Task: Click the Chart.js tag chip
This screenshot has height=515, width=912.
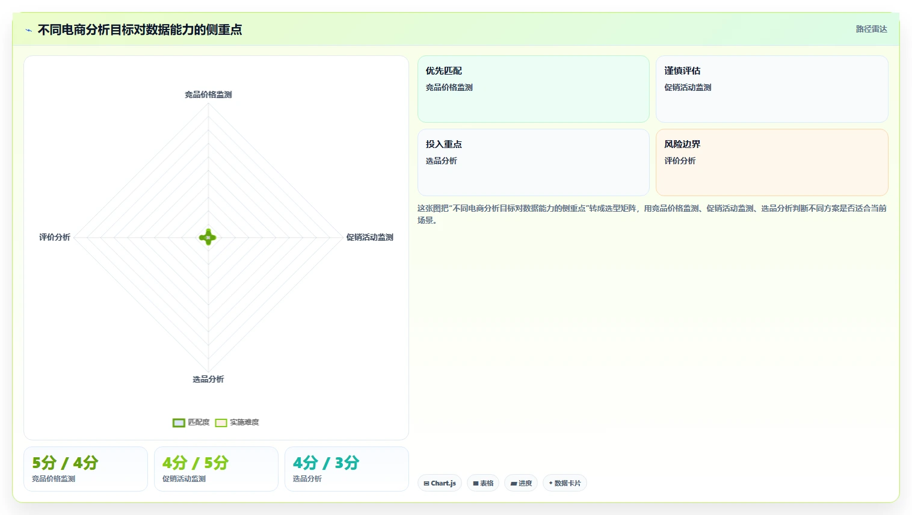Action: 440,483
